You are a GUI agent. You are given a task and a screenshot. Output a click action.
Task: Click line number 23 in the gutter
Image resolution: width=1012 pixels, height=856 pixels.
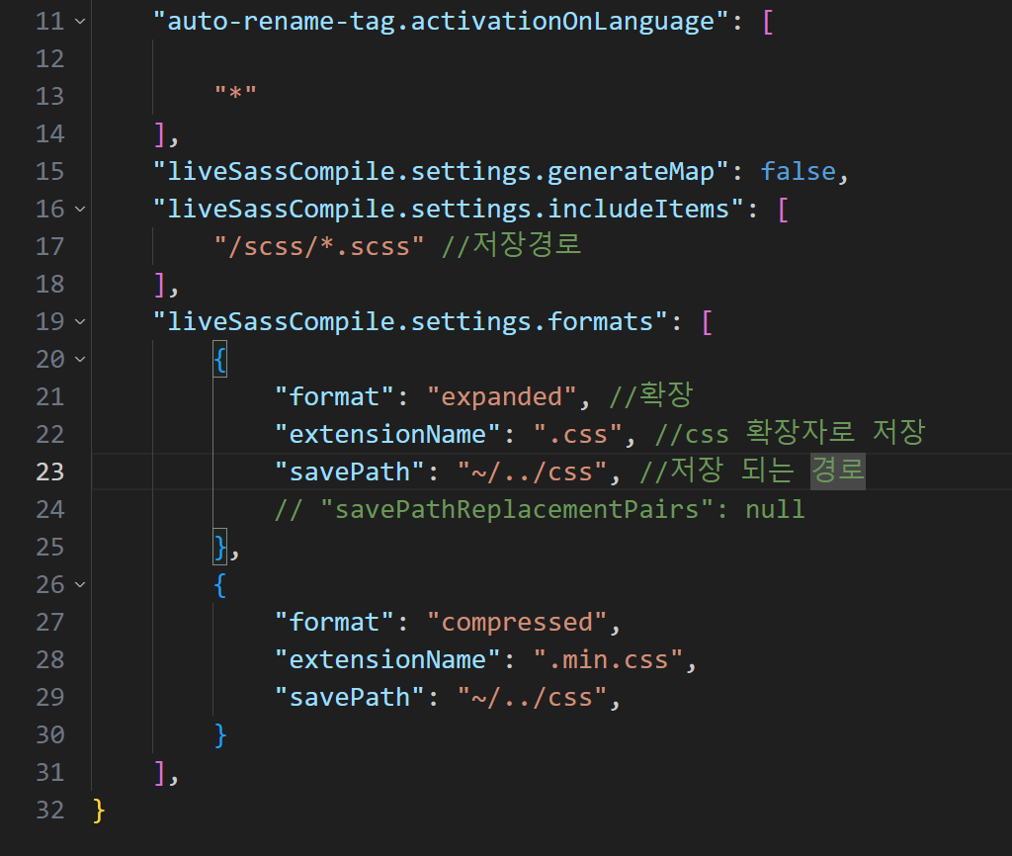pos(50,471)
